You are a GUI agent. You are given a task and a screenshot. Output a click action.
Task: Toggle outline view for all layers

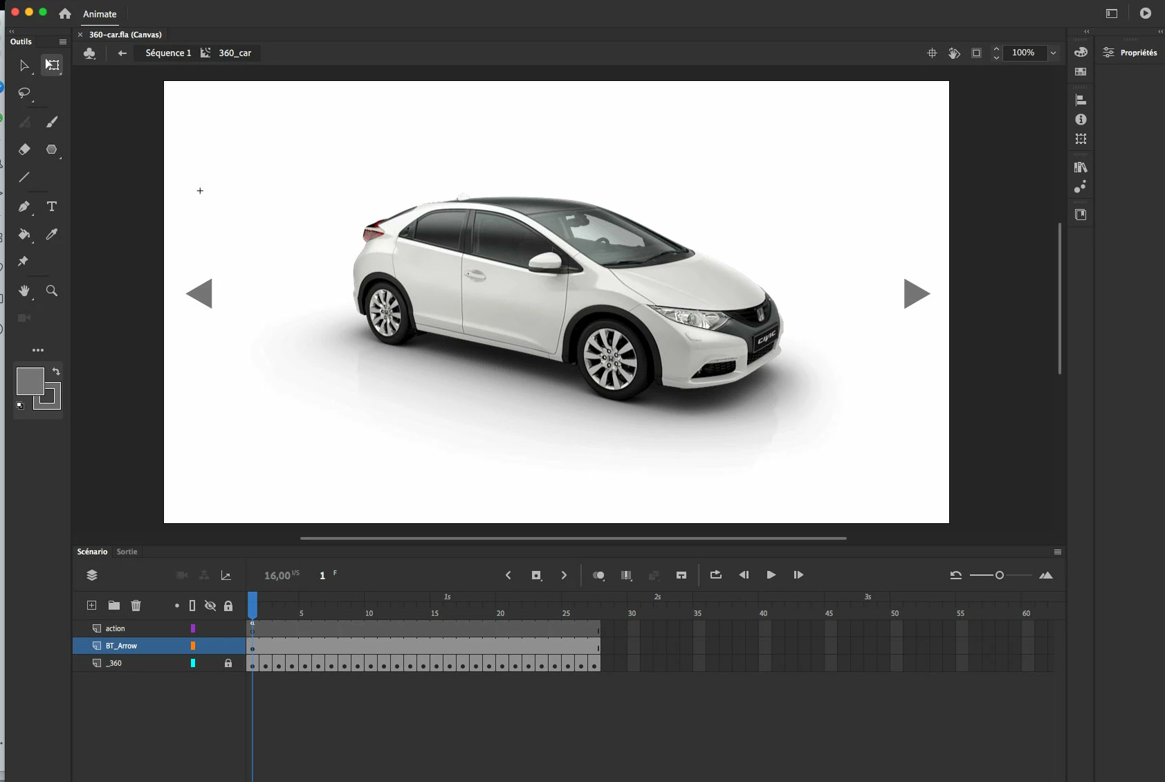click(192, 606)
